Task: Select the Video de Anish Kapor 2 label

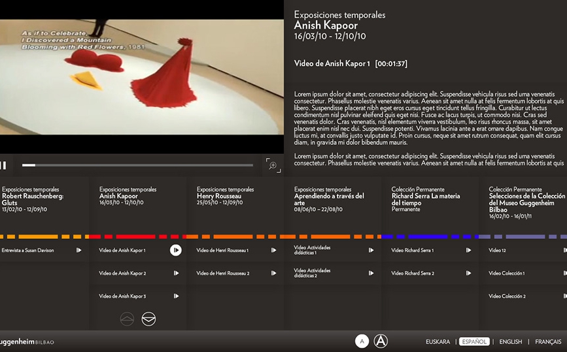Action: click(x=122, y=273)
